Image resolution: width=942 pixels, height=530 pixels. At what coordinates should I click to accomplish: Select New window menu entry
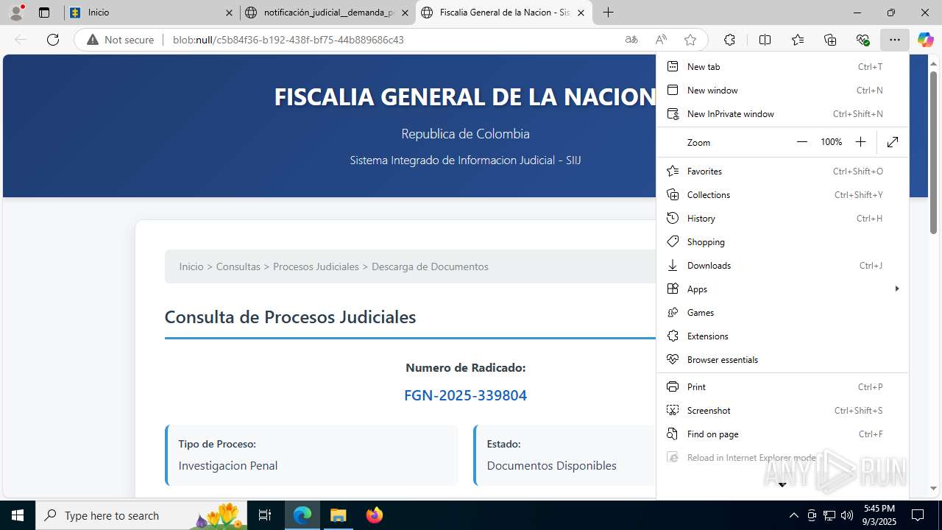tap(782, 90)
